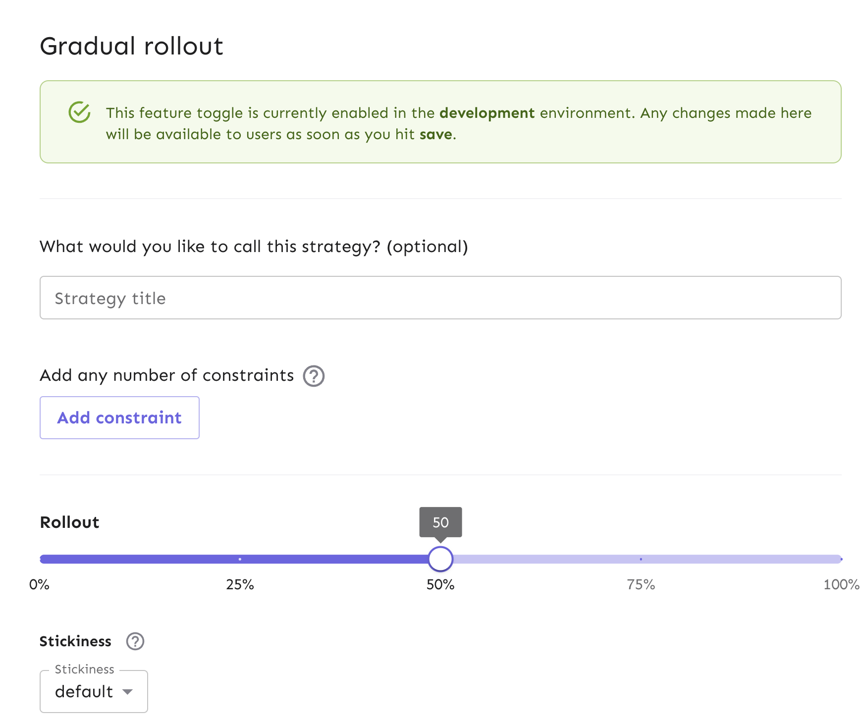
Task: Click the 75% tick on the rollout track
Action: (641, 559)
